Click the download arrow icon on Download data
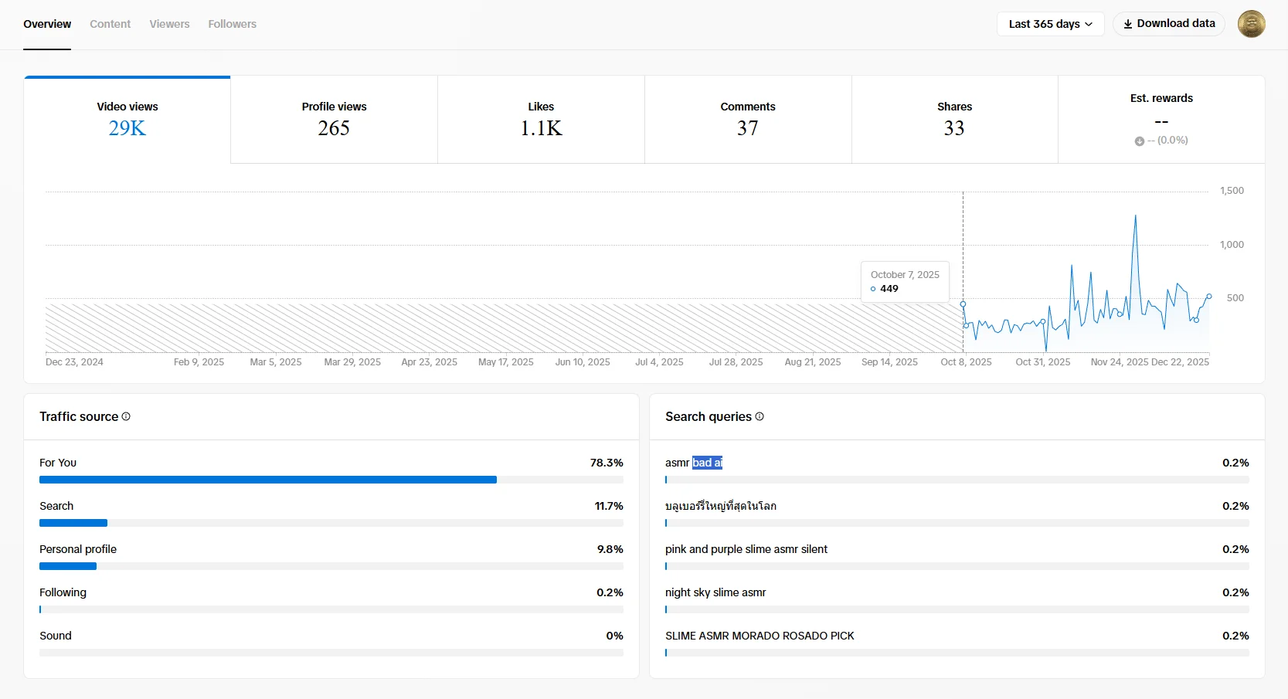 point(1127,24)
